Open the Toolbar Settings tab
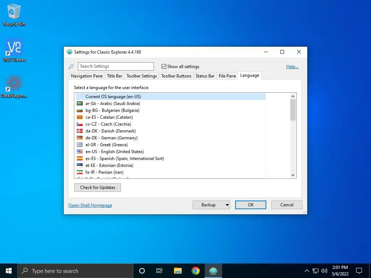 point(142,76)
